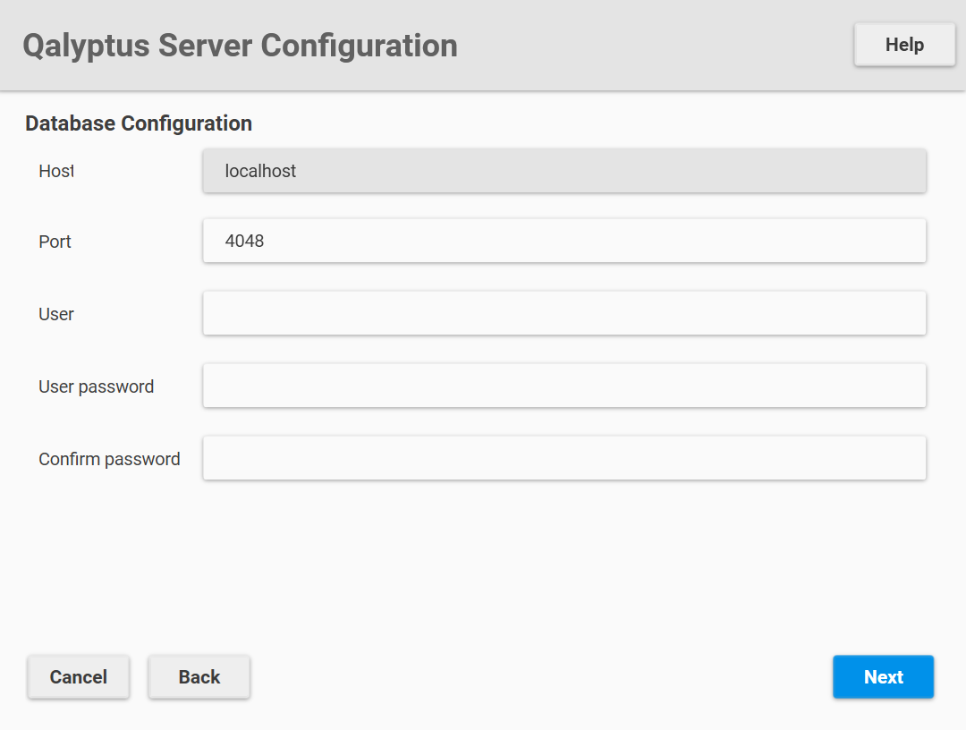Click inside the Port input field
This screenshot has width=966, height=730.
click(563, 241)
